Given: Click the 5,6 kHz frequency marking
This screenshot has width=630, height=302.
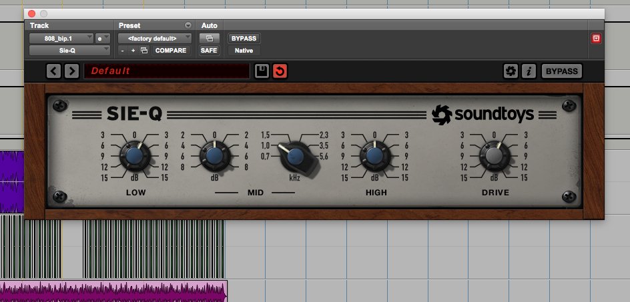Looking at the screenshot, I should point(324,157).
